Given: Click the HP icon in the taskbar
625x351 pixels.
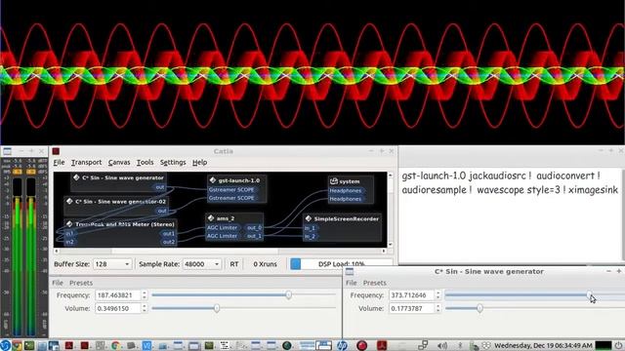Looking at the screenshot, I should pos(342,345).
